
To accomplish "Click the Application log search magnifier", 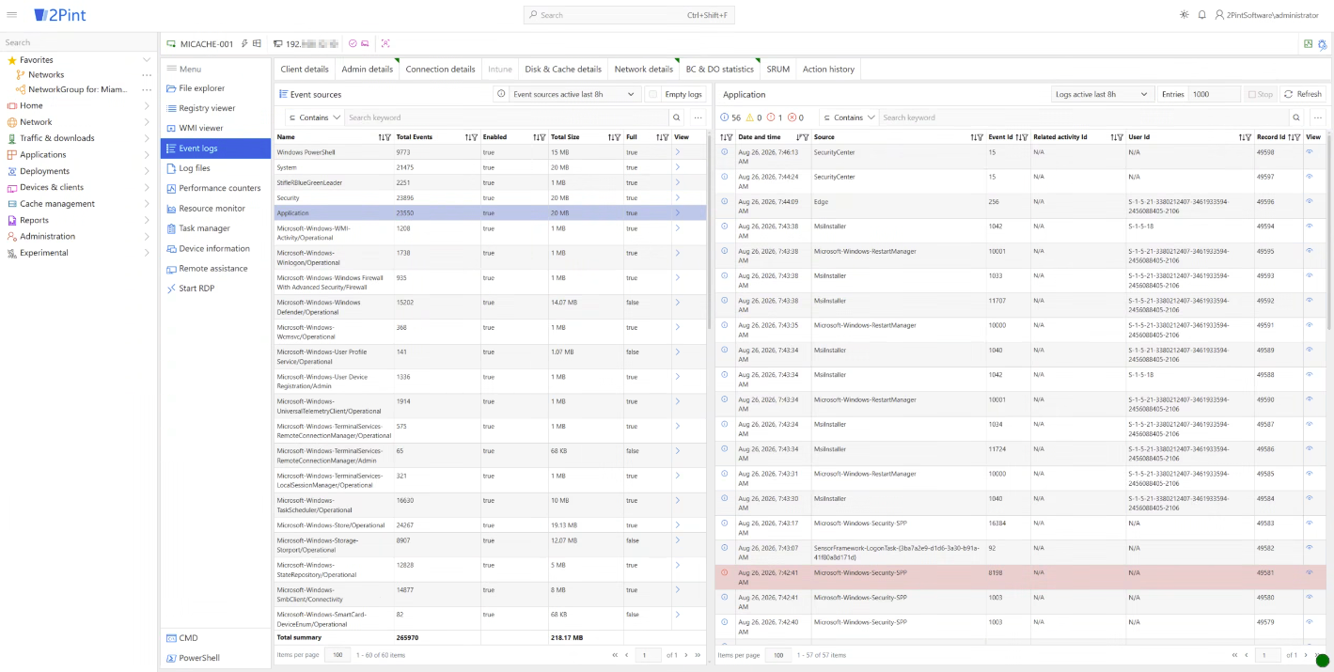I will click(1296, 117).
